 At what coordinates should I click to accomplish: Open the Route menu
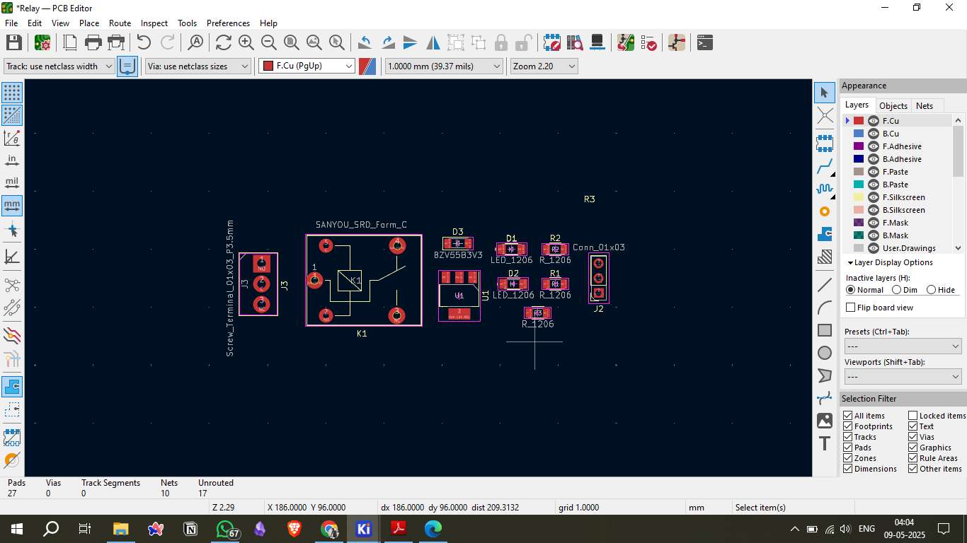[120, 23]
